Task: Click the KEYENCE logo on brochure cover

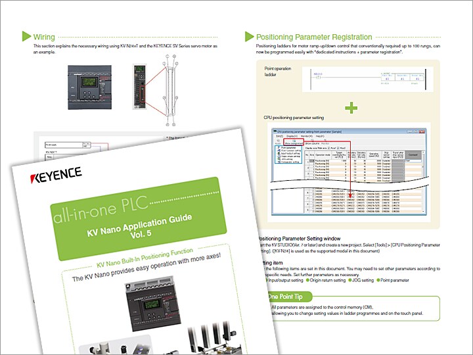Action: pos(56,175)
